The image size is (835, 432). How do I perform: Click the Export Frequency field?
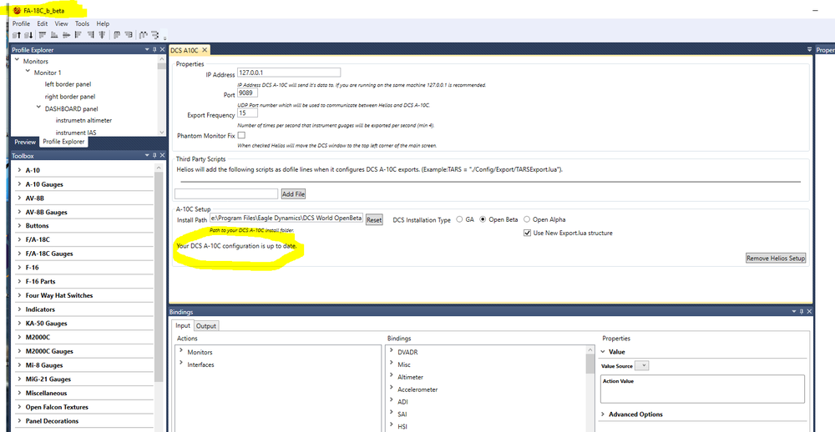click(x=248, y=113)
